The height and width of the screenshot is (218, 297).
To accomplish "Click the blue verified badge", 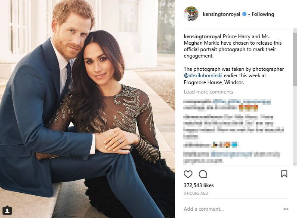I will pos(244,14).
